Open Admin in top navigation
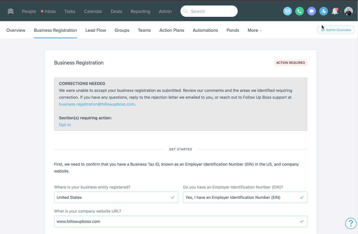358x234 pixels. 165,11
